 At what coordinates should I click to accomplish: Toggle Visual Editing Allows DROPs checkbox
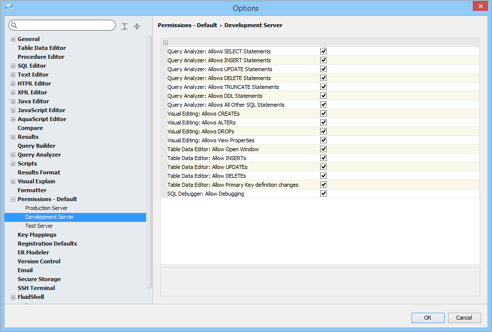[x=323, y=131]
